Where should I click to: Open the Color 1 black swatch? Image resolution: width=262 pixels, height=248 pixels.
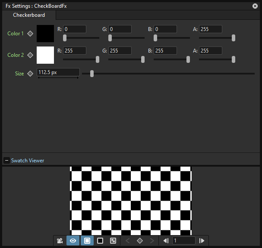pos(45,34)
